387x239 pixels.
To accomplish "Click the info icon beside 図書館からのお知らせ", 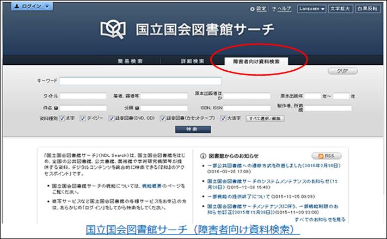I will 203,156.
